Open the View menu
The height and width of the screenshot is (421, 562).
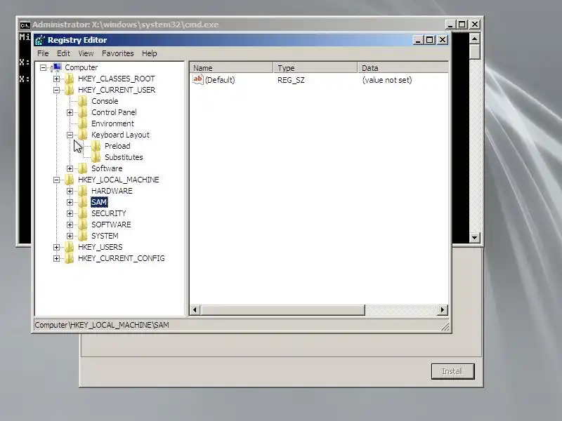tap(86, 53)
